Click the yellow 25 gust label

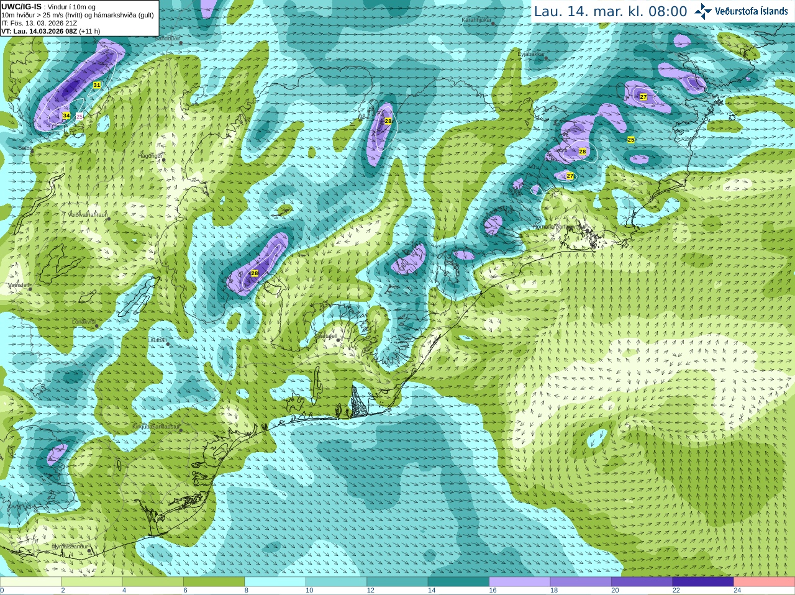(631, 140)
